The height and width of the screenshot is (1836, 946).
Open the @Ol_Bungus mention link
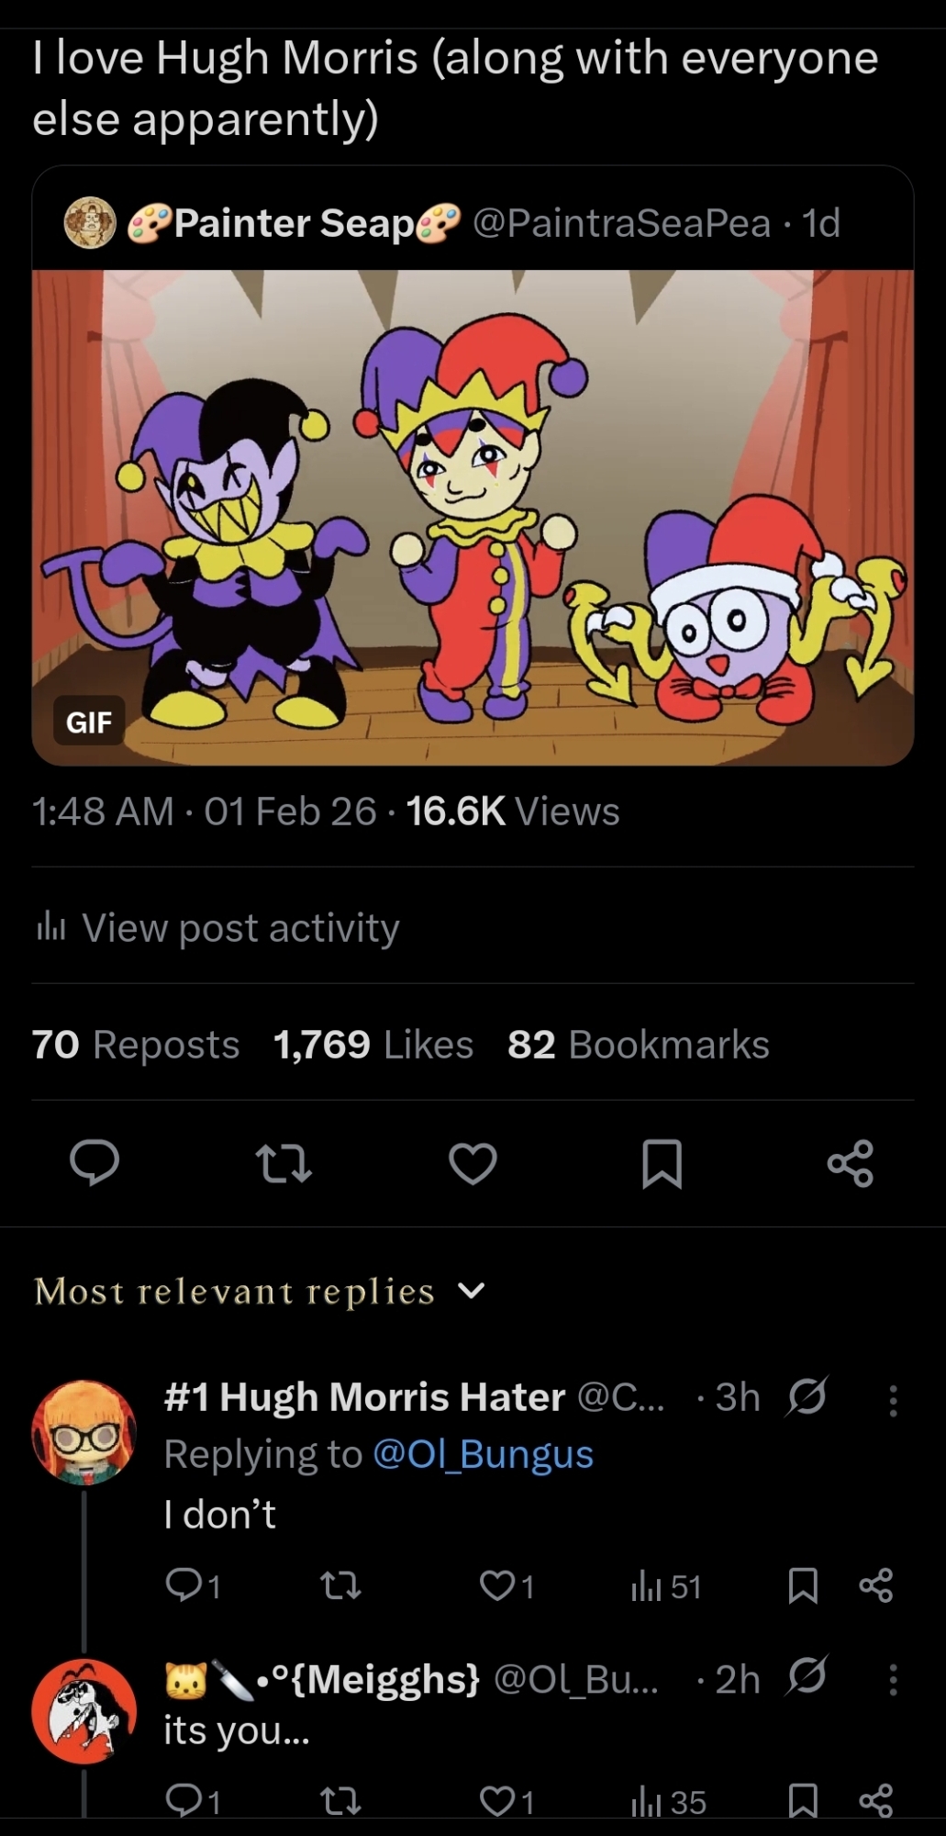483,1454
